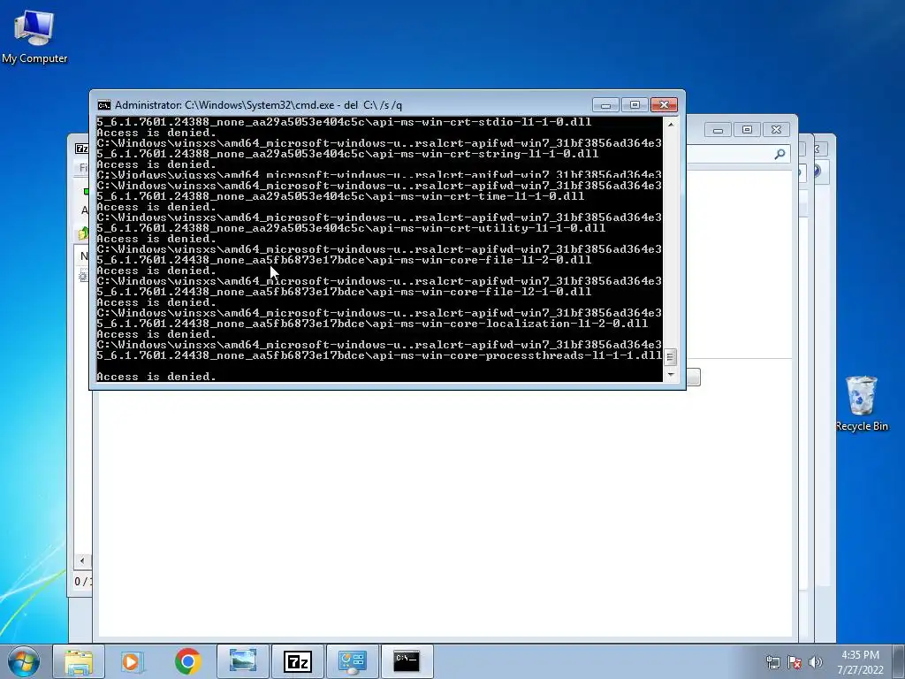Open the Action Center flag icon
Image resolution: width=905 pixels, height=679 pixels.
(795, 662)
